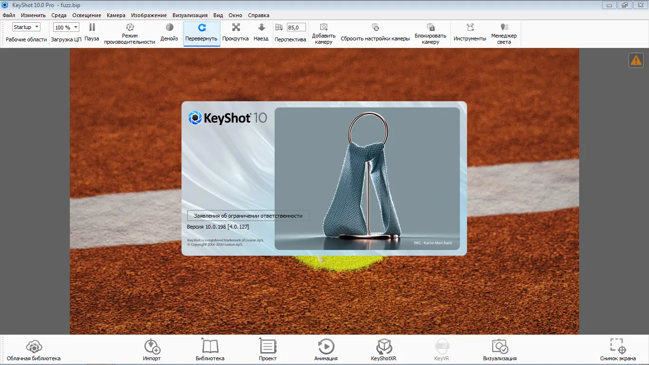Image resolution: width=649 pixels, height=365 pixels.
Task: Toggle Блокировать камеру camera lock
Action: point(430,34)
